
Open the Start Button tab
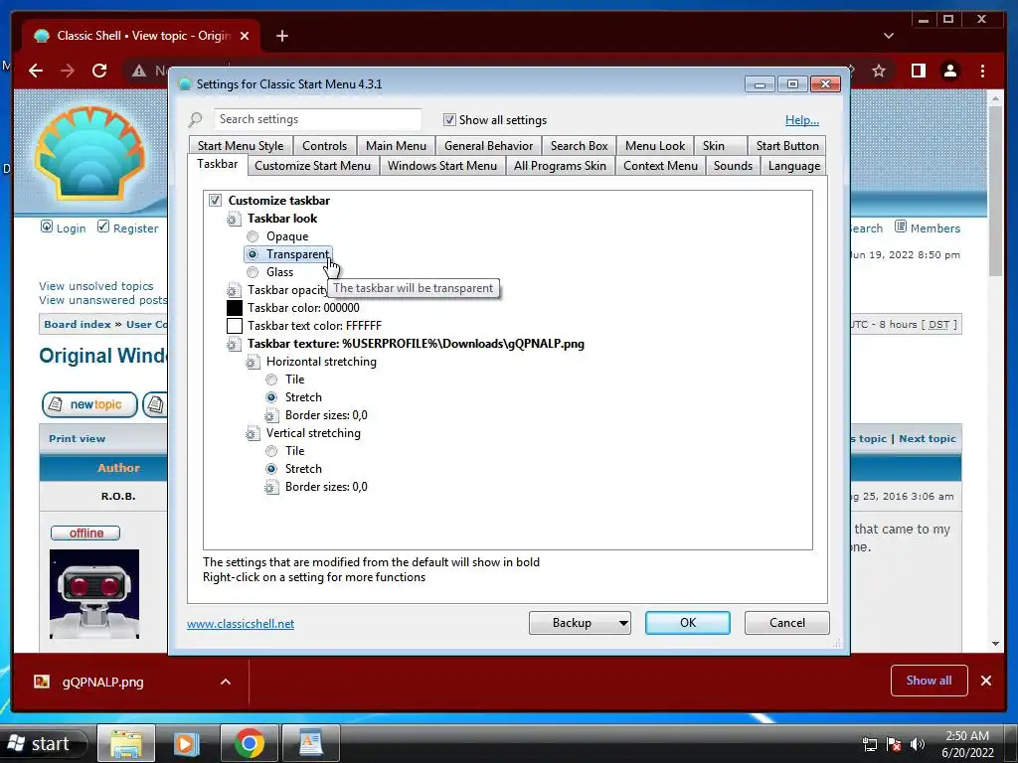tap(787, 146)
